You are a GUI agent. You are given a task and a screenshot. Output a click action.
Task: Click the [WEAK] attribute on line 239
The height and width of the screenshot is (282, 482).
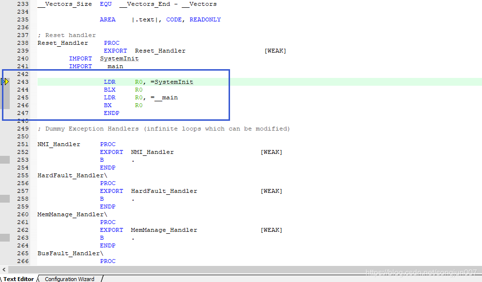click(275, 51)
